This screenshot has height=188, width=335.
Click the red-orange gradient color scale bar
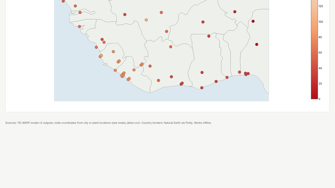(314, 50)
